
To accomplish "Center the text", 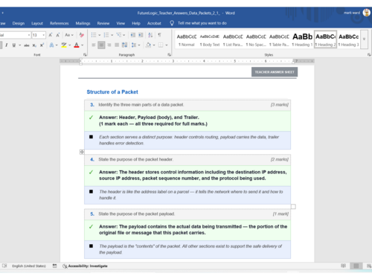I will click(101, 45).
